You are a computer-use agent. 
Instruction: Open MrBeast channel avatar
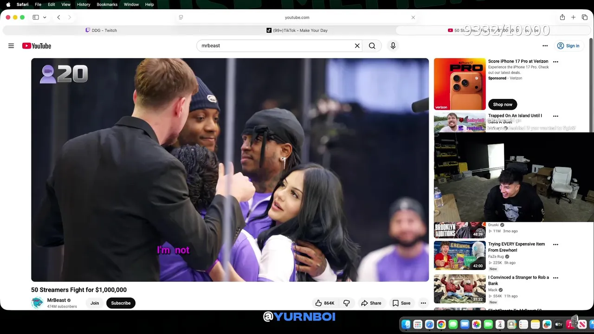(x=37, y=303)
